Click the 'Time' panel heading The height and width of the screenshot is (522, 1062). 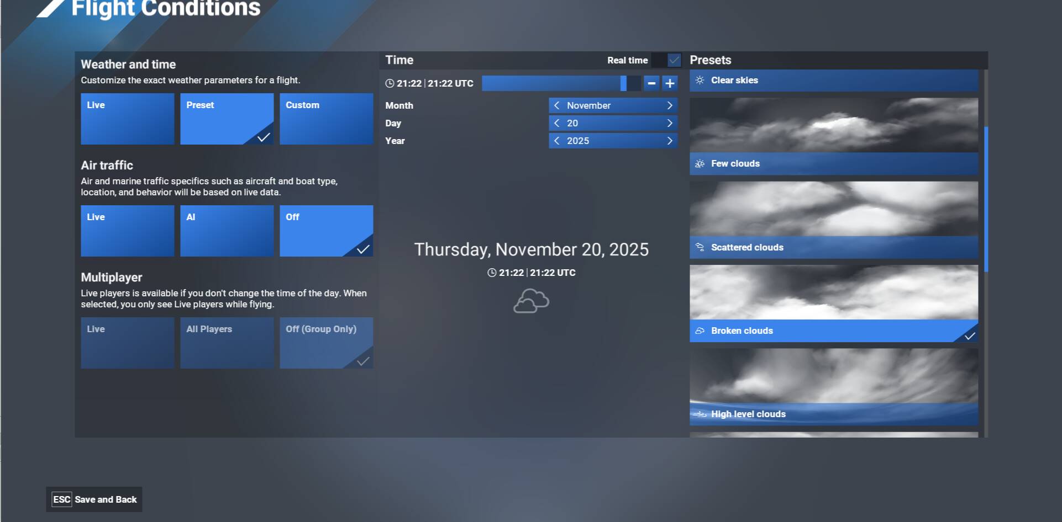399,60
